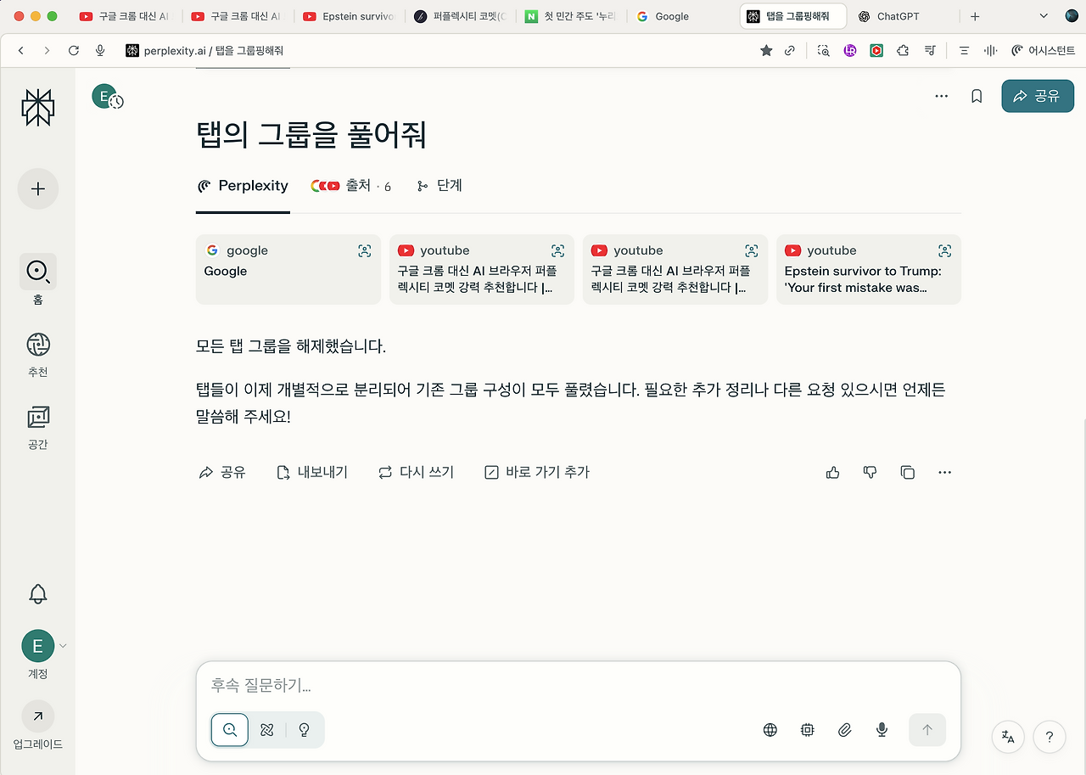The image size is (1086, 775).
Task: Open the puzzle-piece extensions menu
Action: pyautogui.click(x=903, y=51)
